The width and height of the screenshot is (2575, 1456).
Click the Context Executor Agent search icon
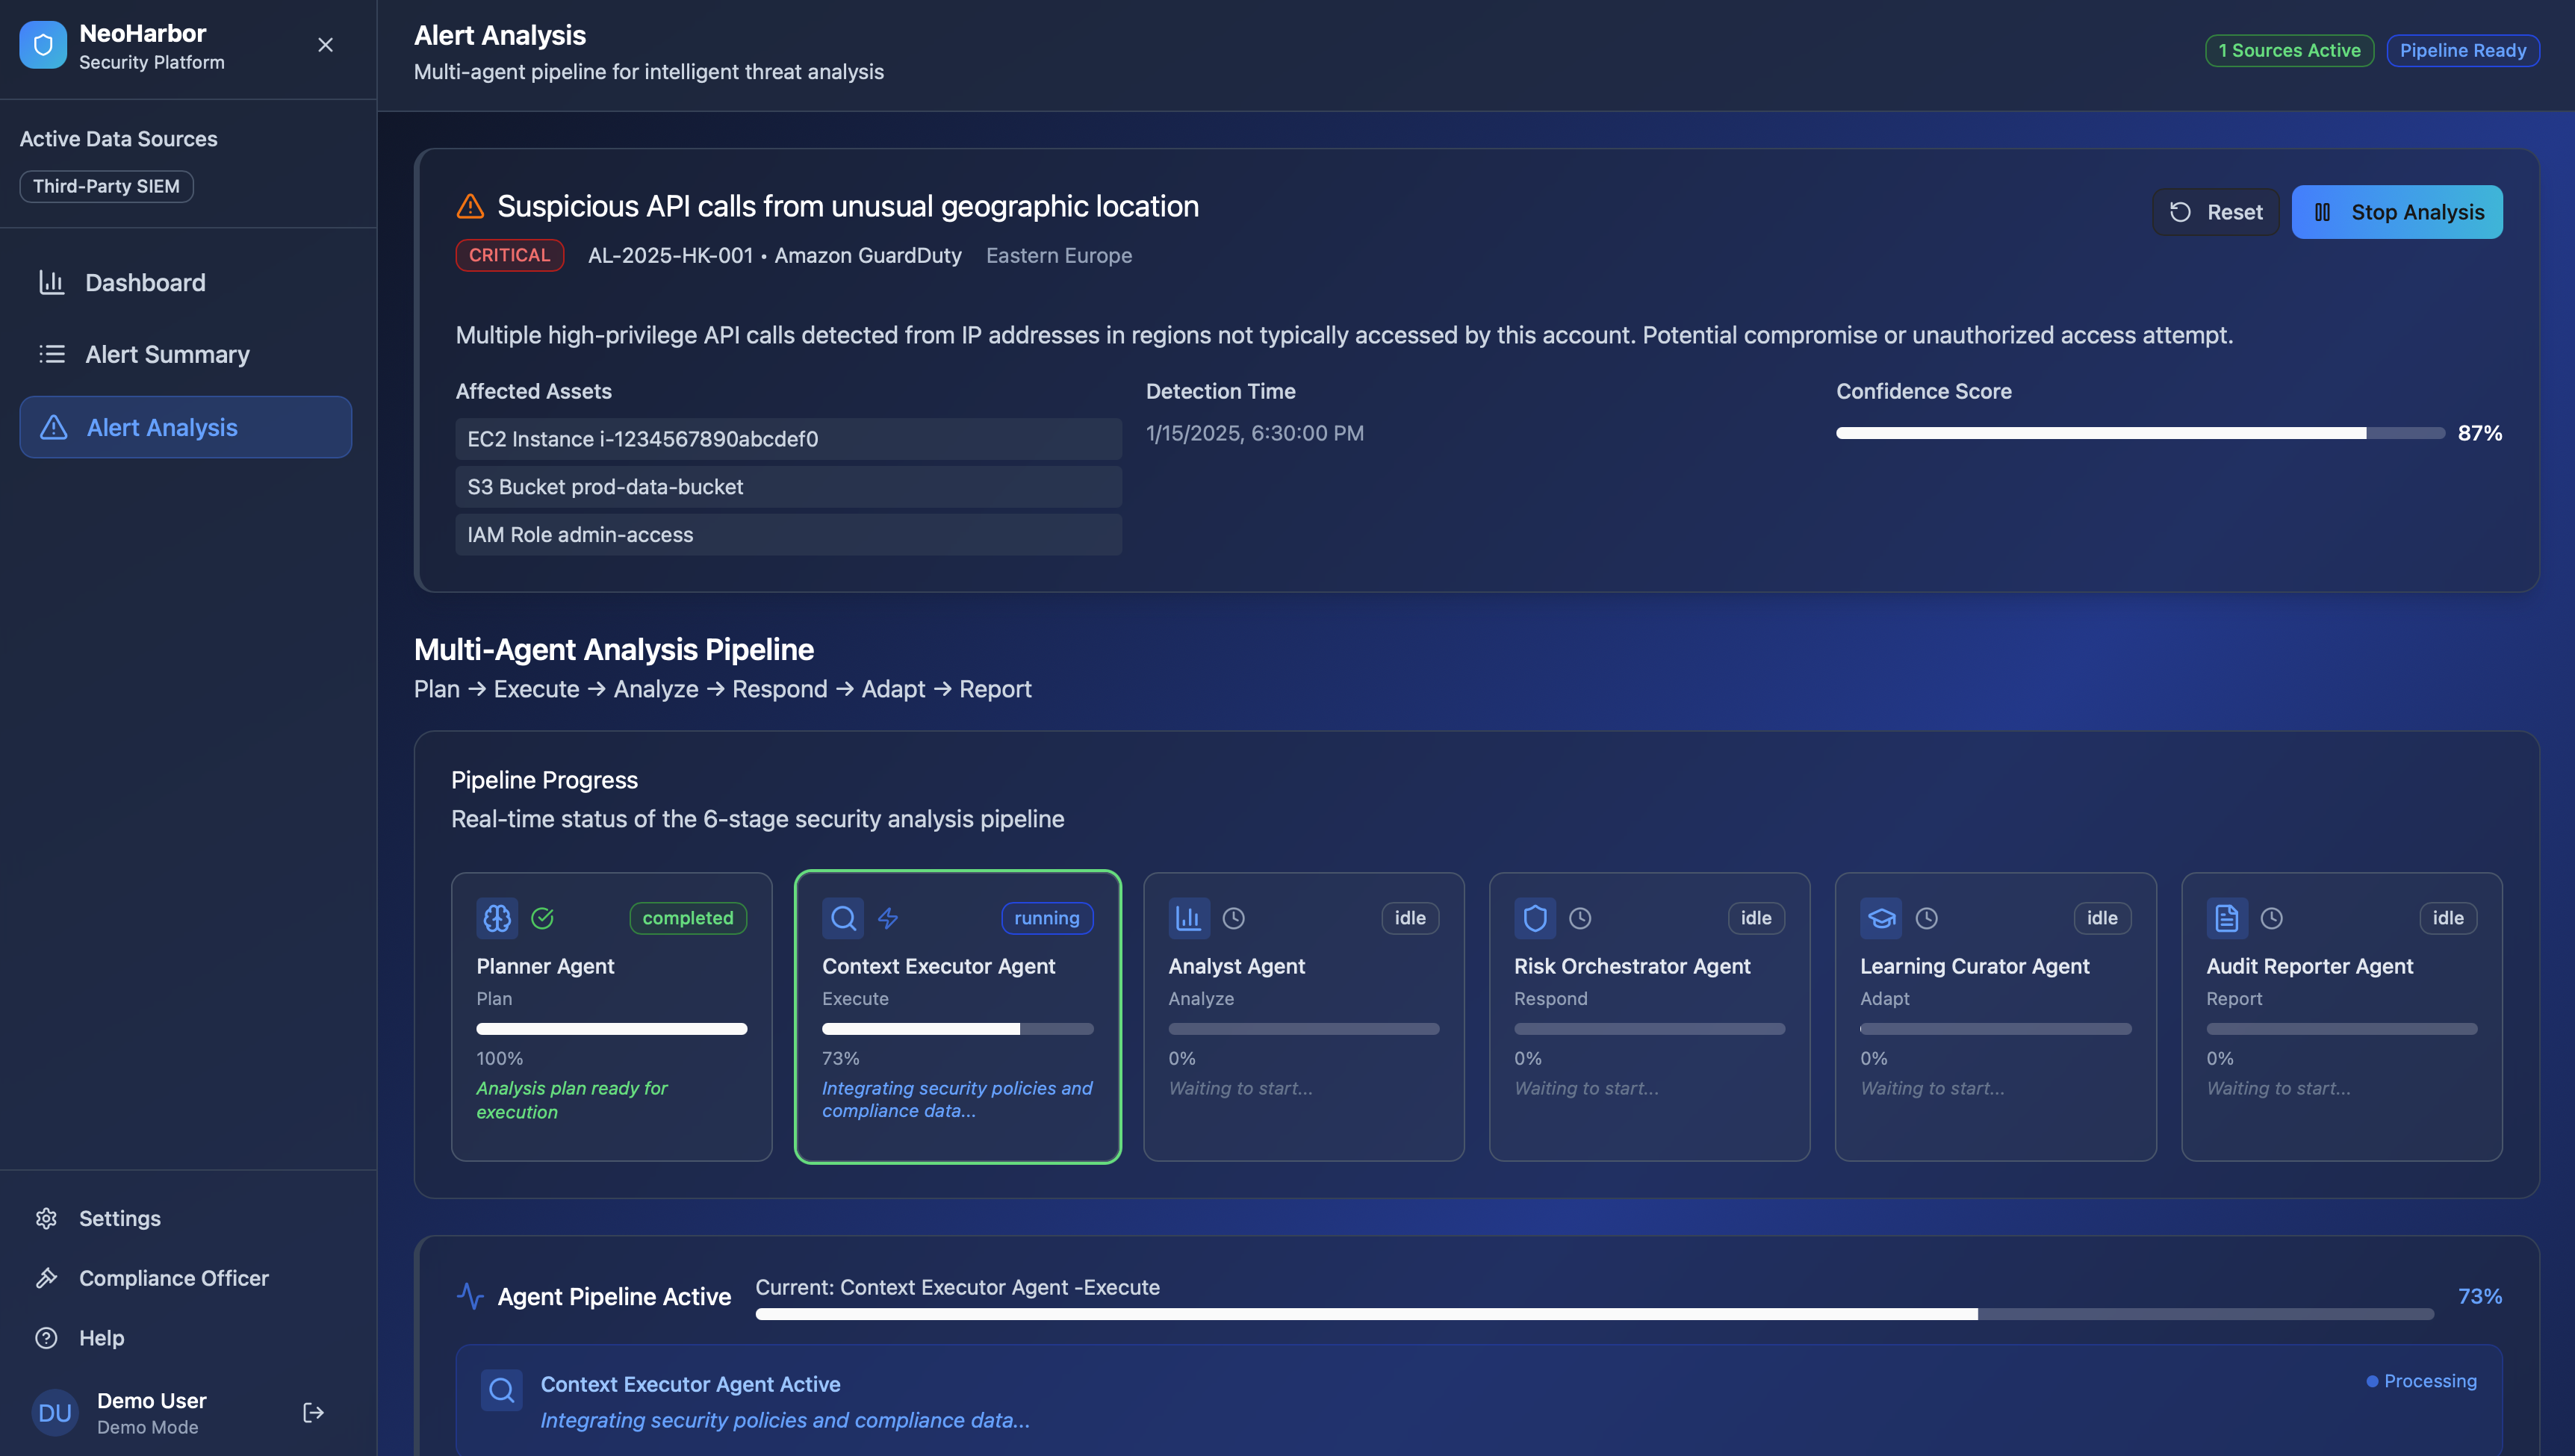point(843,918)
